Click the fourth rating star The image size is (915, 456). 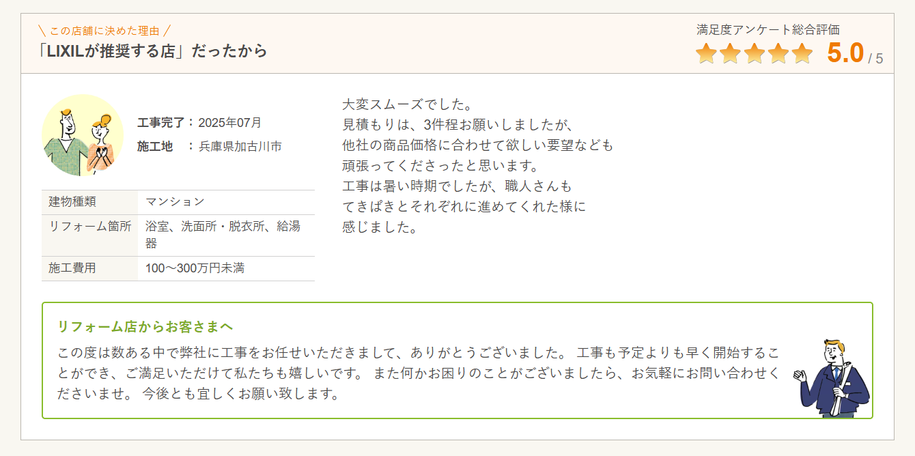778,53
